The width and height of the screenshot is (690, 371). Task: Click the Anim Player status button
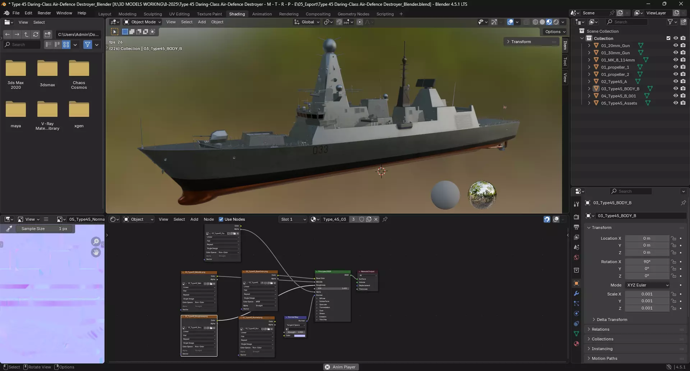click(341, 367)
